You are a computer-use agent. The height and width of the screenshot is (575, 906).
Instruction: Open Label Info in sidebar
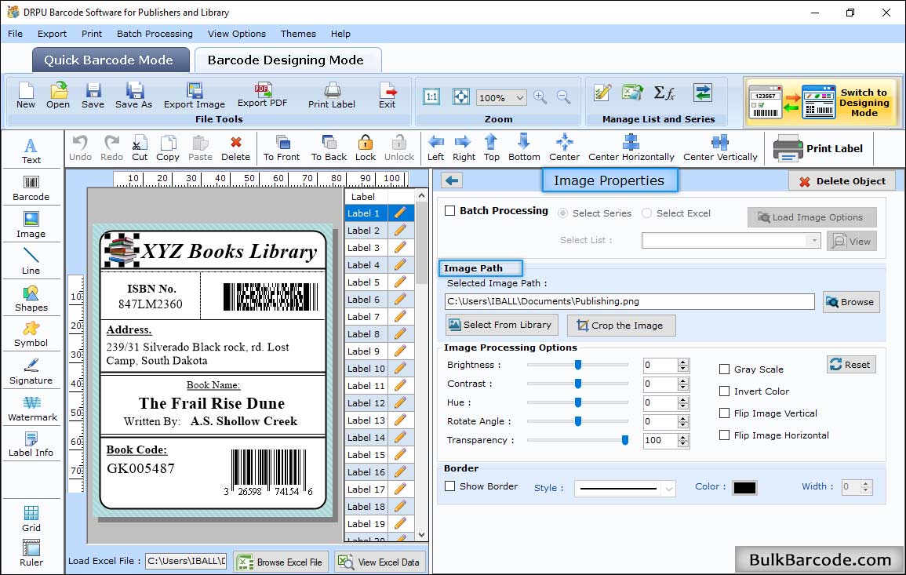click(x=31, y=445)
